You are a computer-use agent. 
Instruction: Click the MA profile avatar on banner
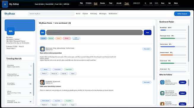click(x=11, y=31)
